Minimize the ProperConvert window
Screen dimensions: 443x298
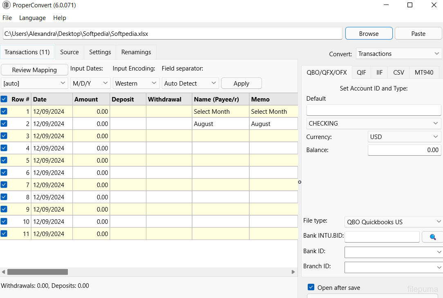point(386,5)
